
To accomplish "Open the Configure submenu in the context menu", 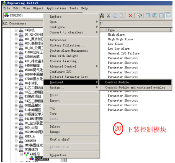I will 72,27.
